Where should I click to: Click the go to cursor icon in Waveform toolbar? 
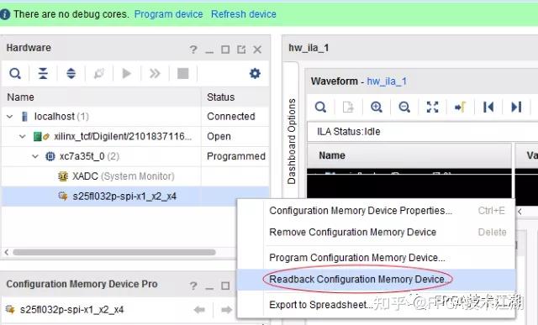point(460,107)
